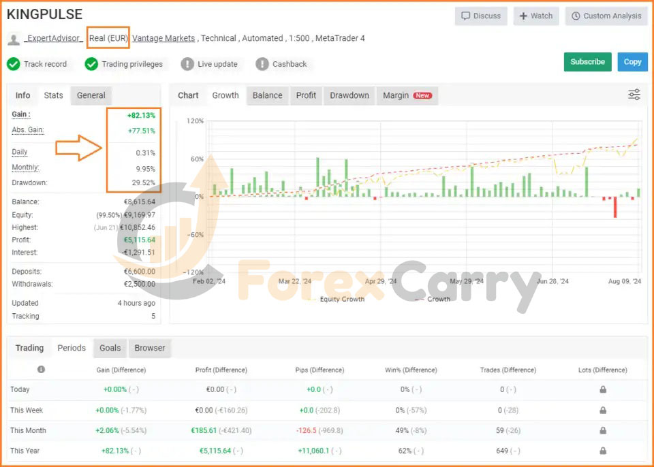Screen dimensions: 654x467
Task: Click the tall red loss bar in chart
Action: coord(614,207)
